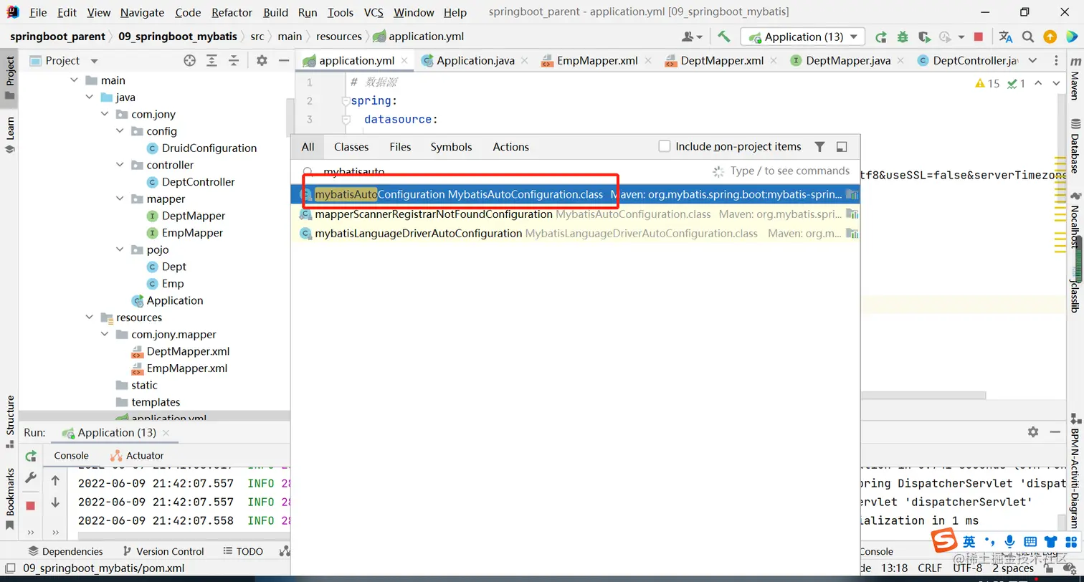Image resolution: width=1084 pixels, height=582 pixels.
Task: Open the translate tool icon
Action: pyautogui.click(x=1006, y=37)
